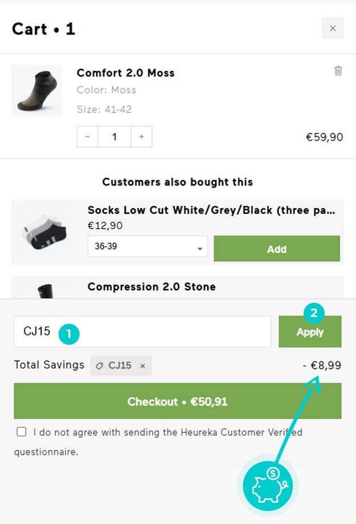Image resolution: width=356 pixels, height=524 pixels.
Task: Open the Compression 2.0 Stone product title
Action: [152, 287]
